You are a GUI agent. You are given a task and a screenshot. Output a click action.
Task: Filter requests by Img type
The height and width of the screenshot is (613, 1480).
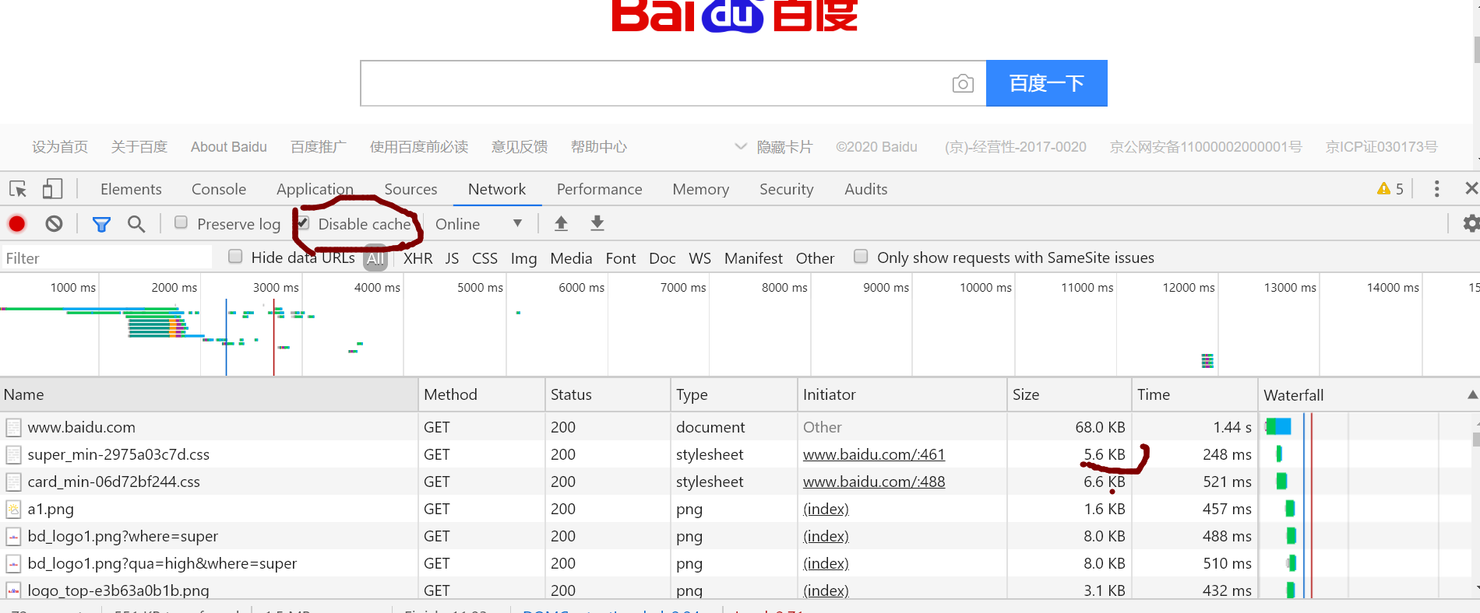click(524, 258)
